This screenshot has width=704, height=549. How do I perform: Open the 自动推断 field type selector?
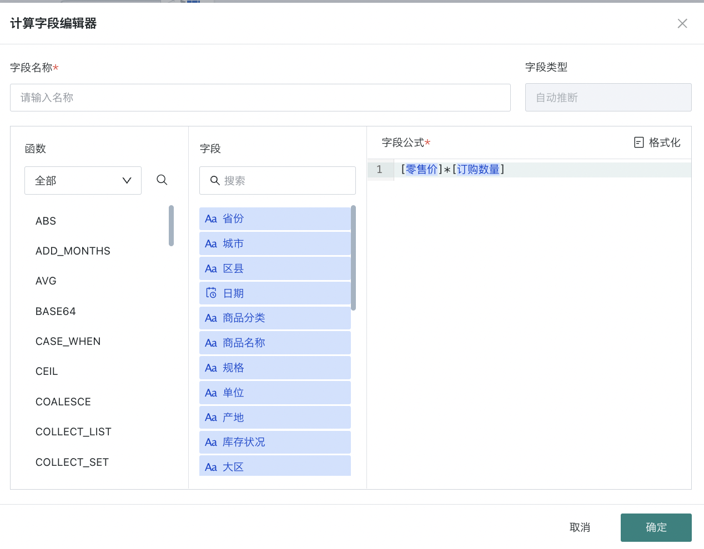tap(608, 98)
